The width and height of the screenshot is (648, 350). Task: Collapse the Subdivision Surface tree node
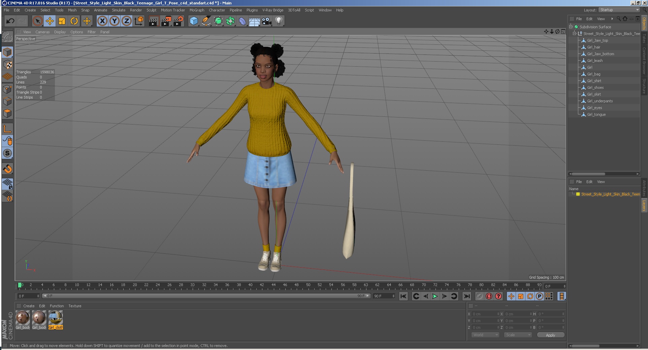(571, 27)
